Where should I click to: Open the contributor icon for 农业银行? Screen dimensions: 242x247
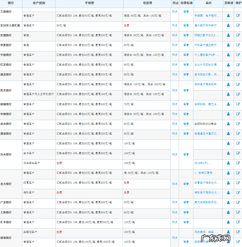tap(228, 124)
